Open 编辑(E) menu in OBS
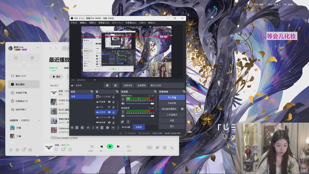The height and width of the screenshot is (174, 309). pos(83,23)
